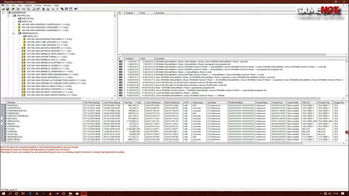Select EXT-MS-WIN-KERNEL32-FILE-L1-1-0.DLL tree item
349x196 pixels.
[x=47, y=59]
